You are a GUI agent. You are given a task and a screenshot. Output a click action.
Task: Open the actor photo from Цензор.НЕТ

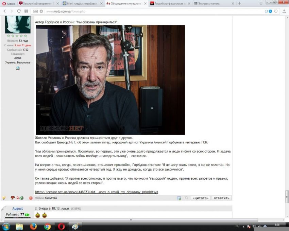[x=110, y=80]
